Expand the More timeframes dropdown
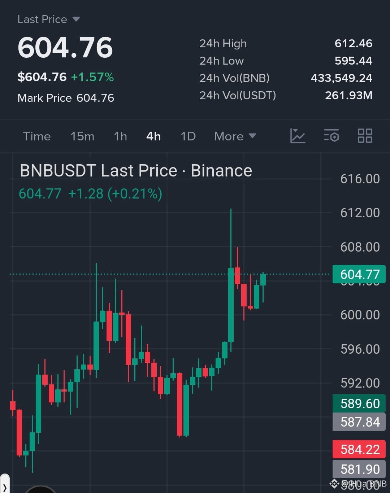This screenshot has width=390, height=493. [x=235, y=136]
